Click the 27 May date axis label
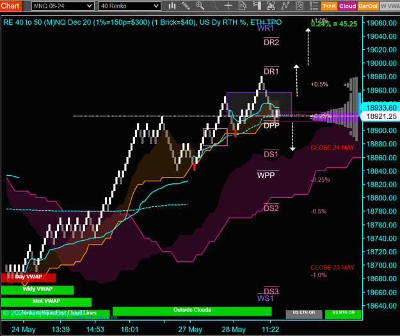 pyautogui.click(x=190, y=330)
